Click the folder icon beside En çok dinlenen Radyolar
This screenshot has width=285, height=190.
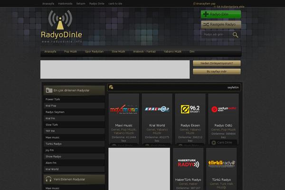coord(49,90)
